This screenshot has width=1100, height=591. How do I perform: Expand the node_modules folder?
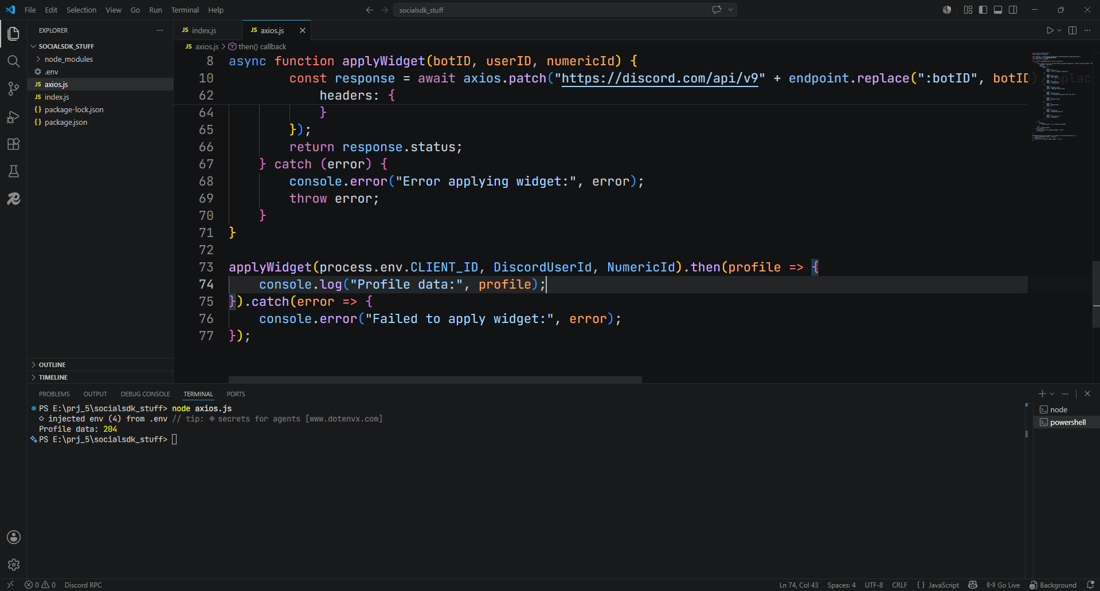point(100,59)
